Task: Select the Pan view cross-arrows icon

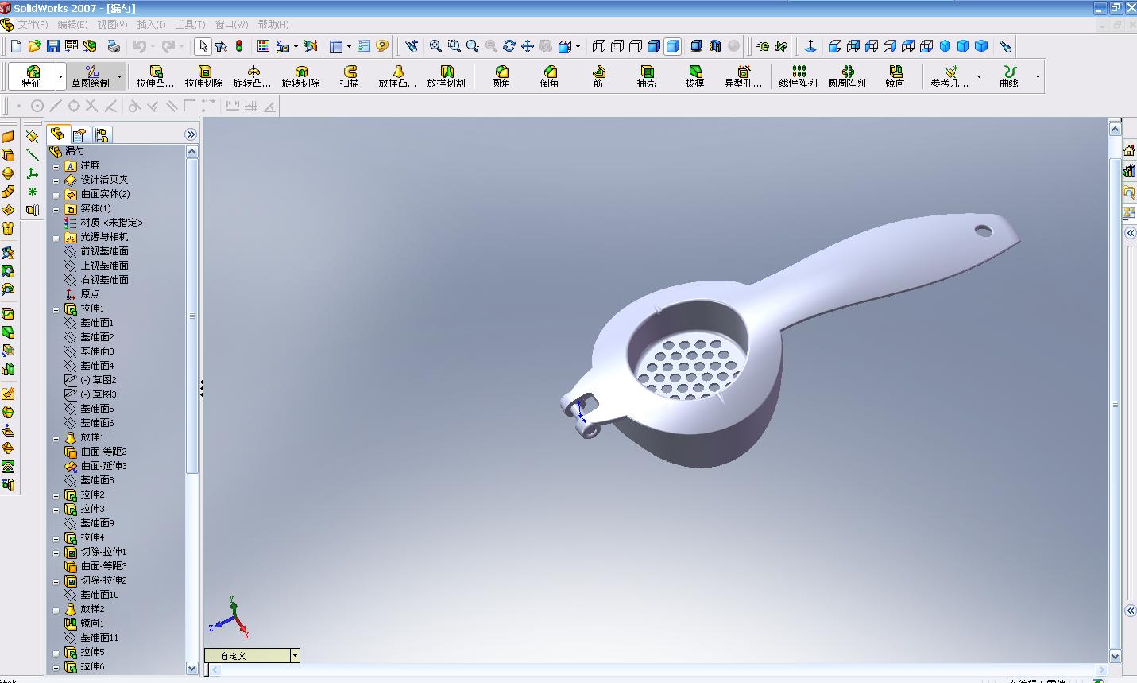Action: (528, 46)
